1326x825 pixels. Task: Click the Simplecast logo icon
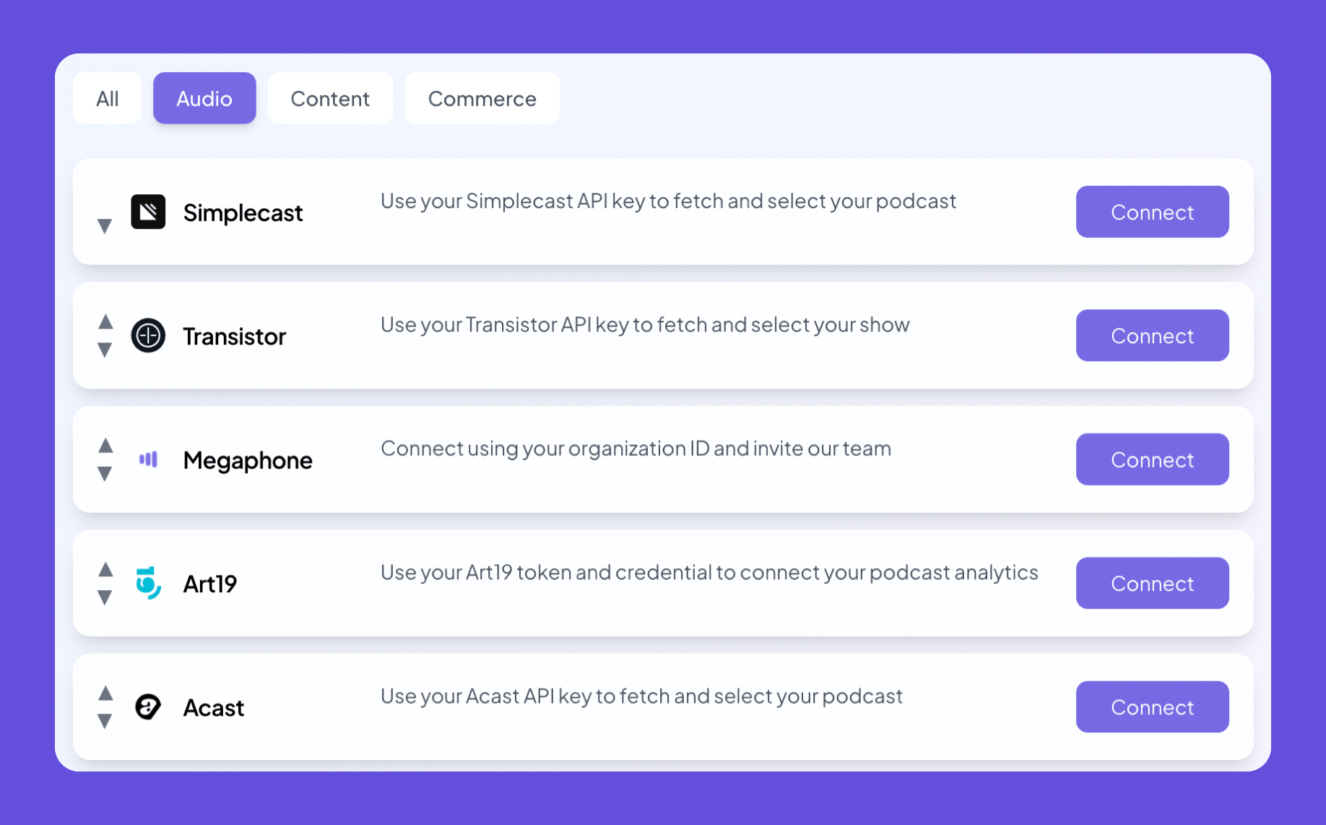(x=148, y=212)
